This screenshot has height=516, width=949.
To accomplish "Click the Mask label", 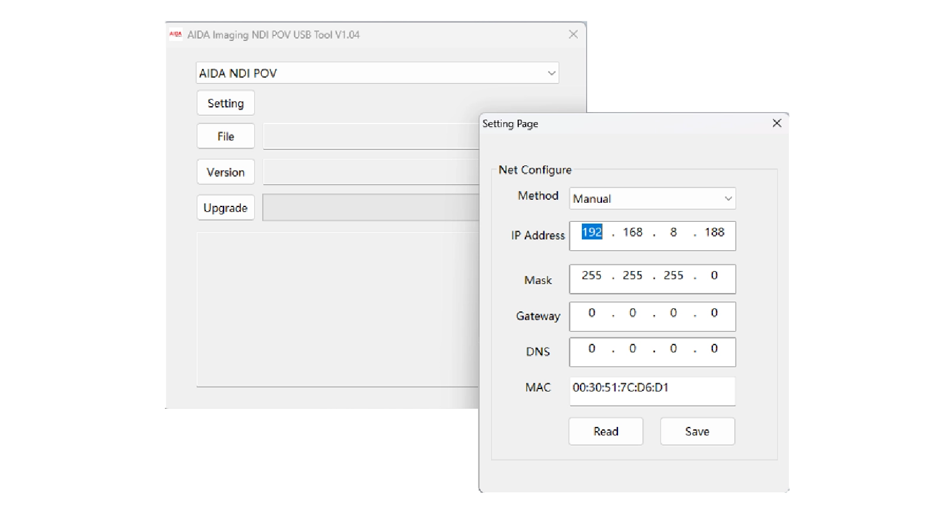I will coord(538,280).
